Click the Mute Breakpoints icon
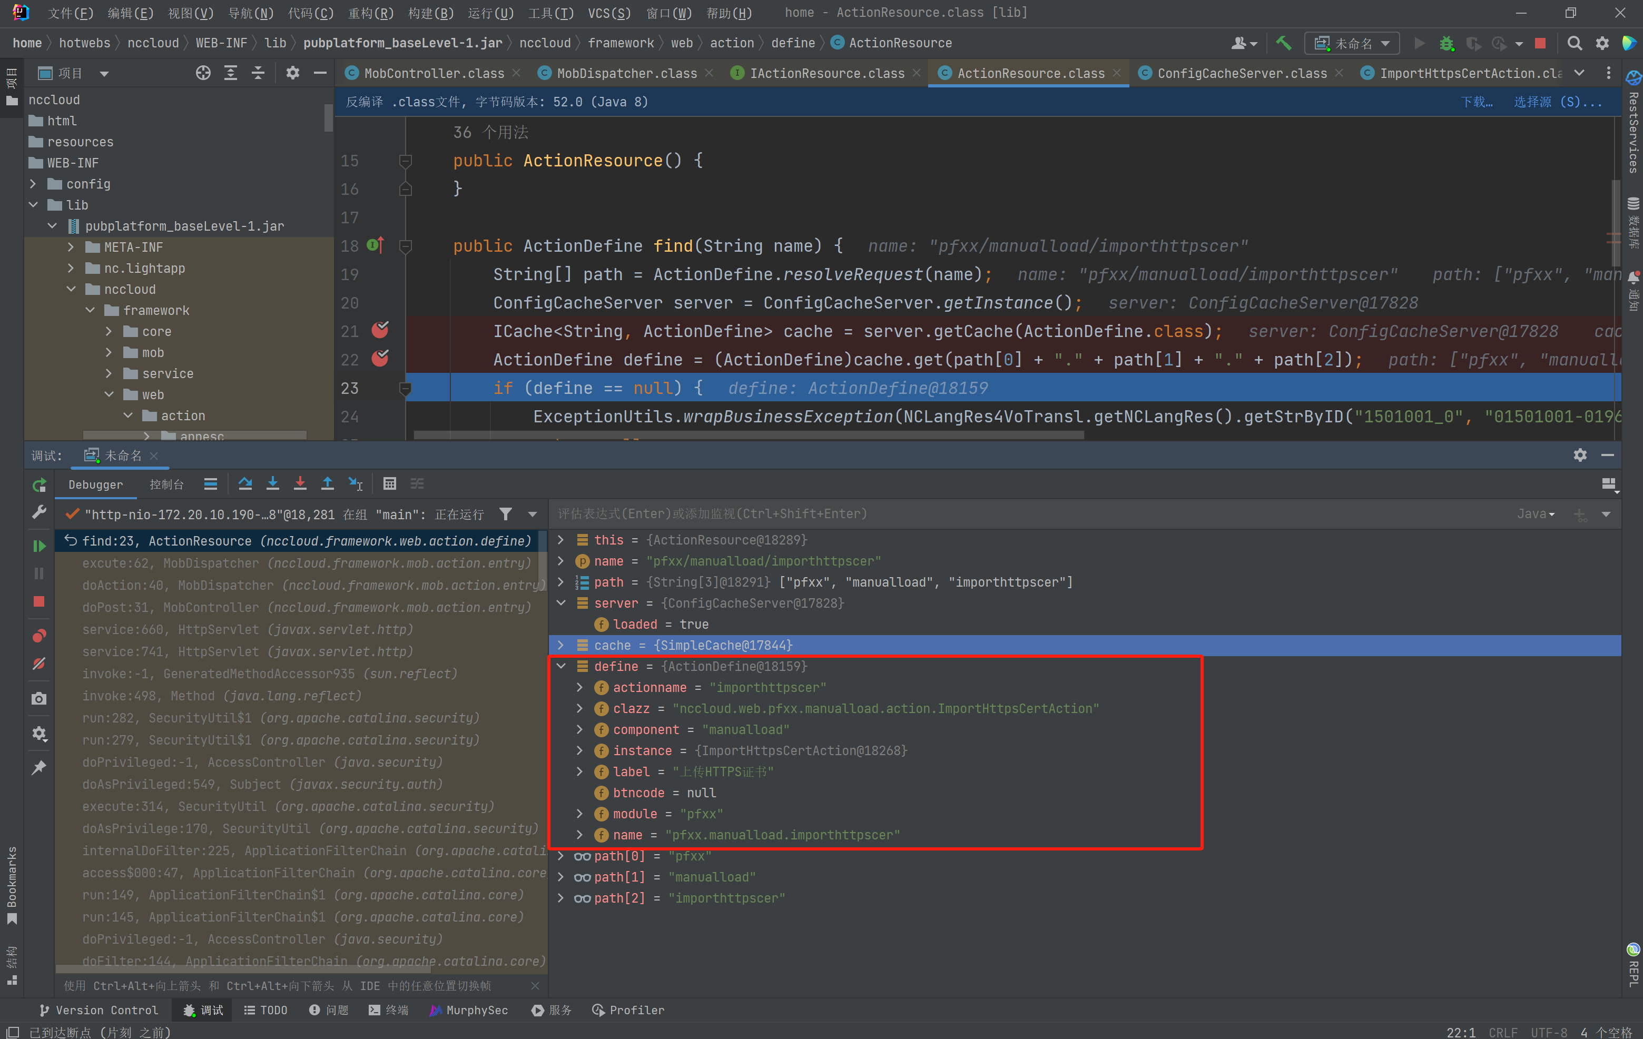The width and height of the screenshot is (1643, 1039). pos(39,664)
